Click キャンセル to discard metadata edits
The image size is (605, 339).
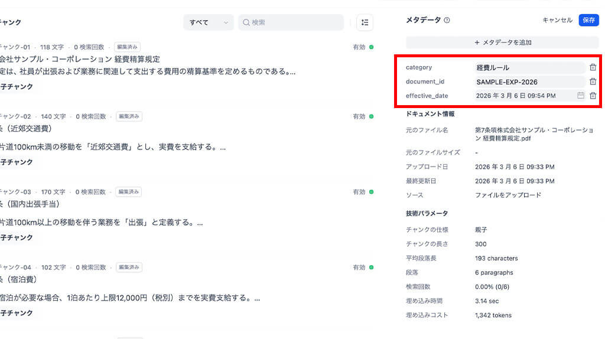tap(557, 20)
